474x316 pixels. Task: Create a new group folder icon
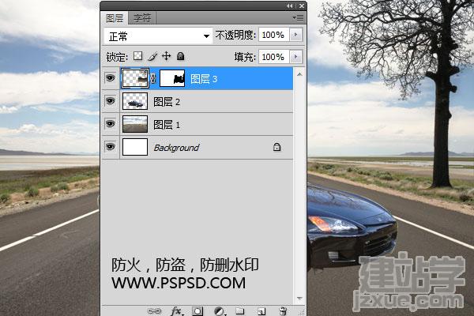(239, 310)
